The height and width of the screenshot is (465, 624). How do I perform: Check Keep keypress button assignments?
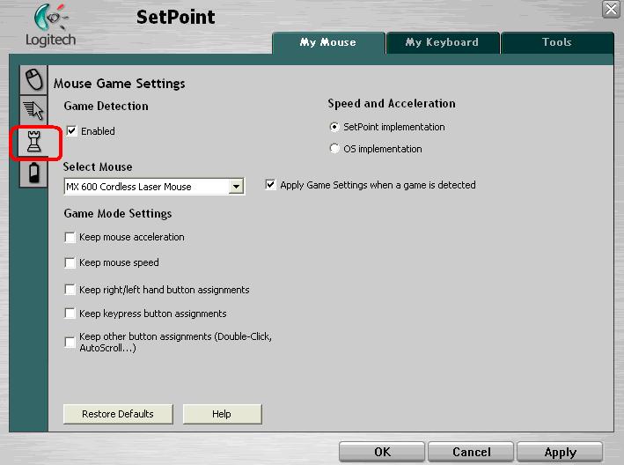(x=70, y=314)
